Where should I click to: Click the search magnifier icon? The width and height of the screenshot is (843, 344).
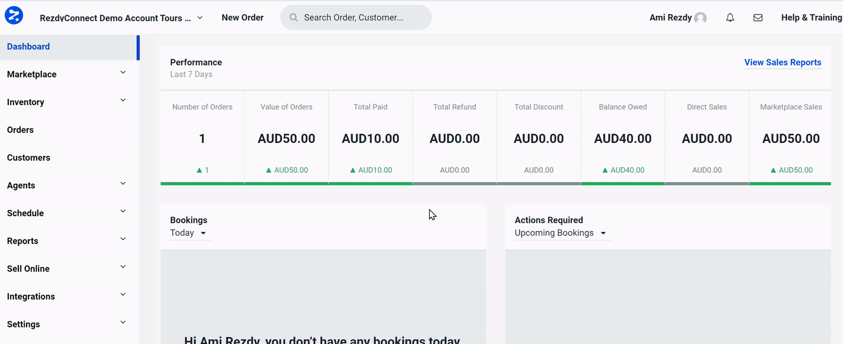(294, 18)
